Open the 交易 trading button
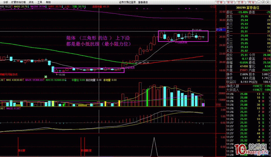Viewport: 271px width, 157px height. [241, 2]
